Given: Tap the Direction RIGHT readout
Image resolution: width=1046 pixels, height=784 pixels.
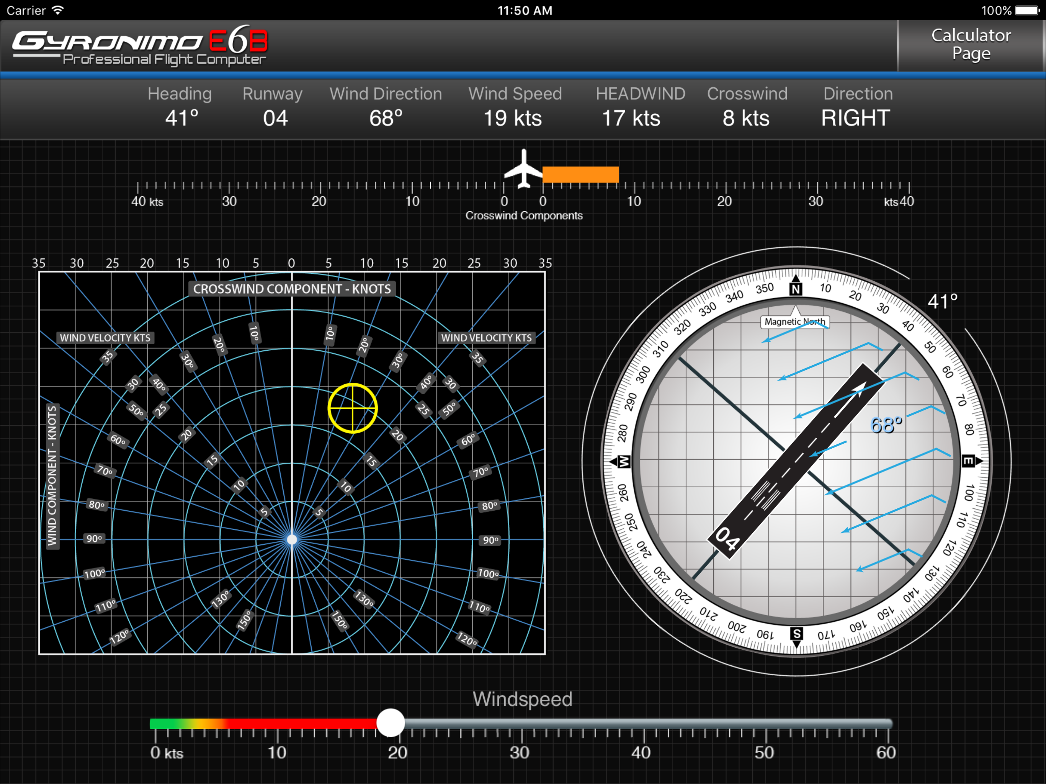Looking at the screenshot, I should [855, 118].
